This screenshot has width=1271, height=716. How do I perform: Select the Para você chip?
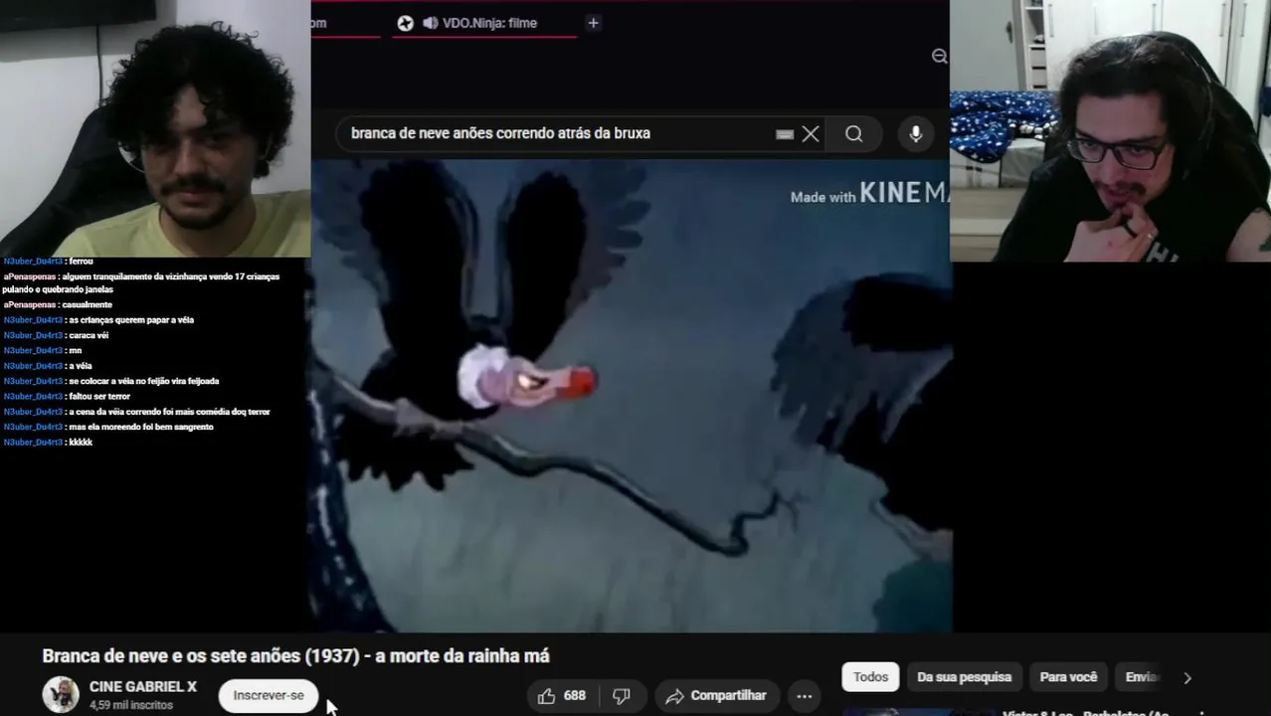click(1068, 677)
